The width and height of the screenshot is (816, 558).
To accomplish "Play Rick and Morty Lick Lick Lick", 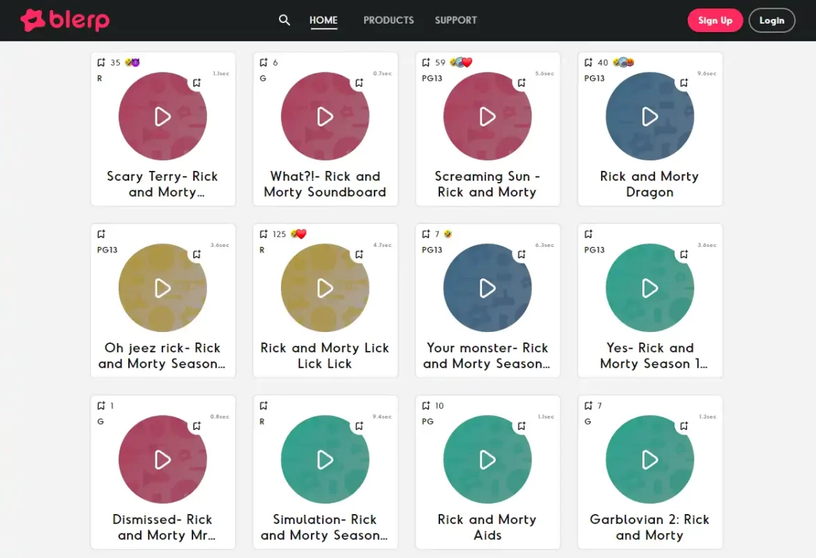I will coord(325,288).
